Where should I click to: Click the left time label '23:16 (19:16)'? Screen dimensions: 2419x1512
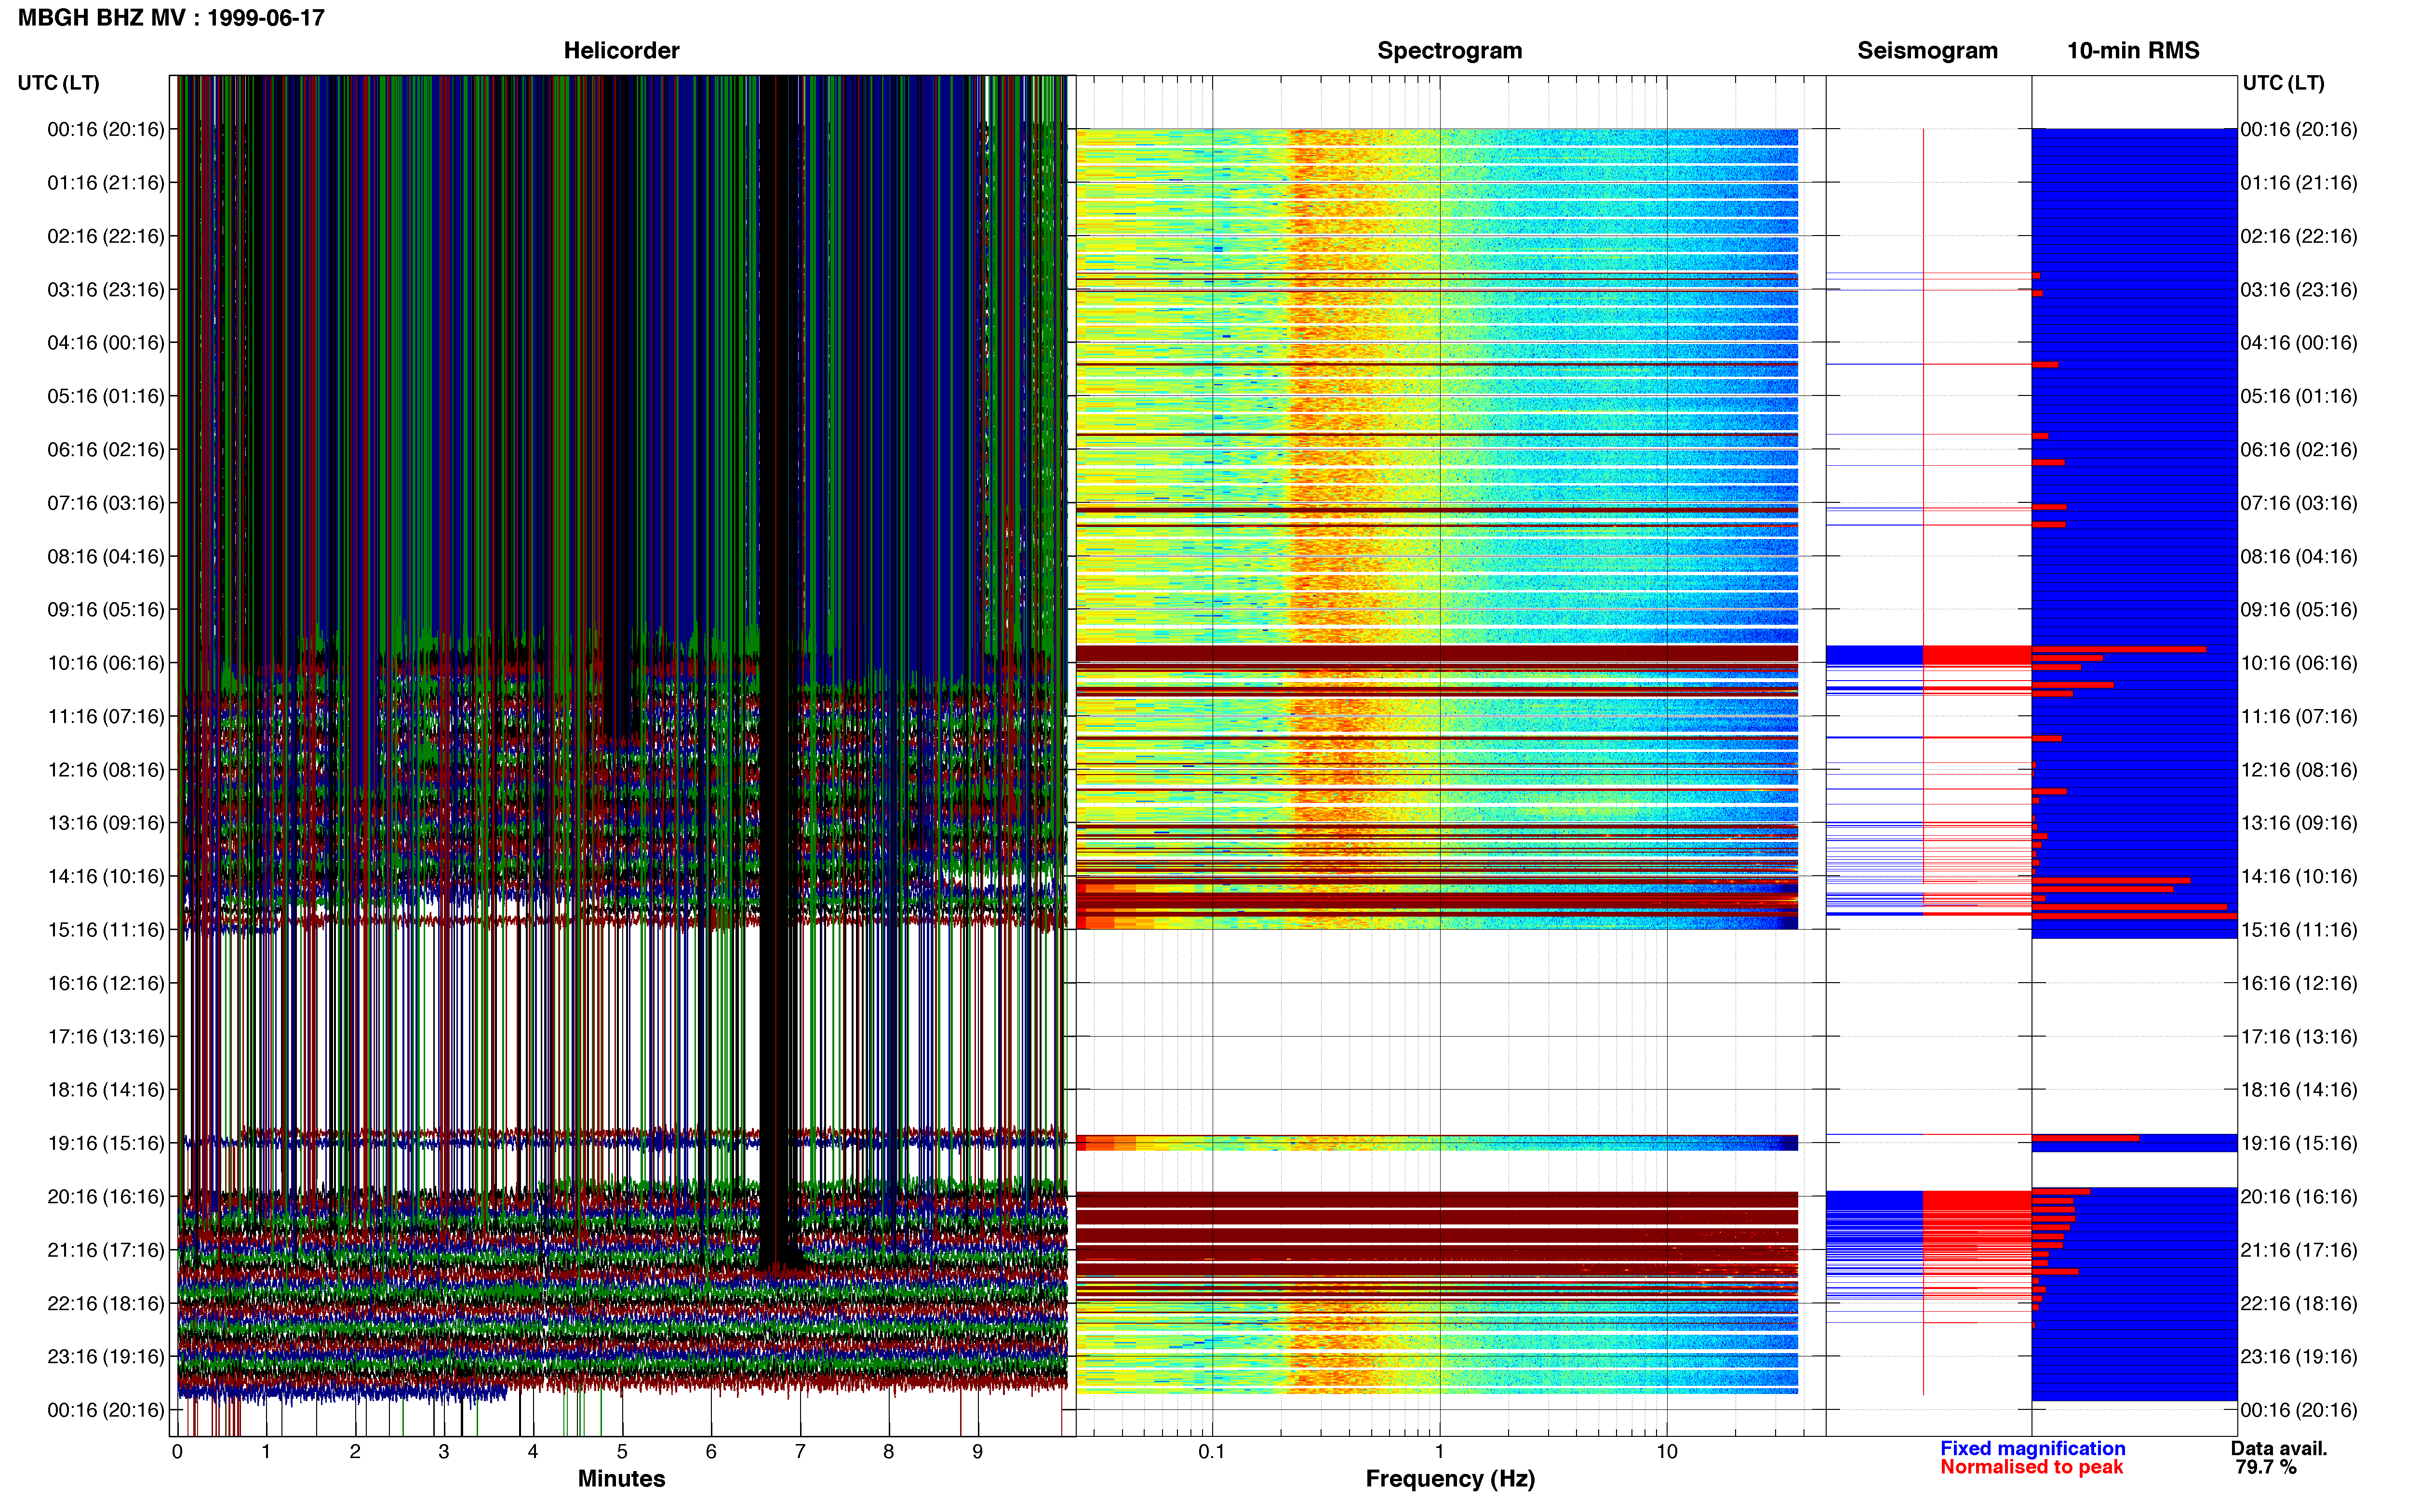106,1356
